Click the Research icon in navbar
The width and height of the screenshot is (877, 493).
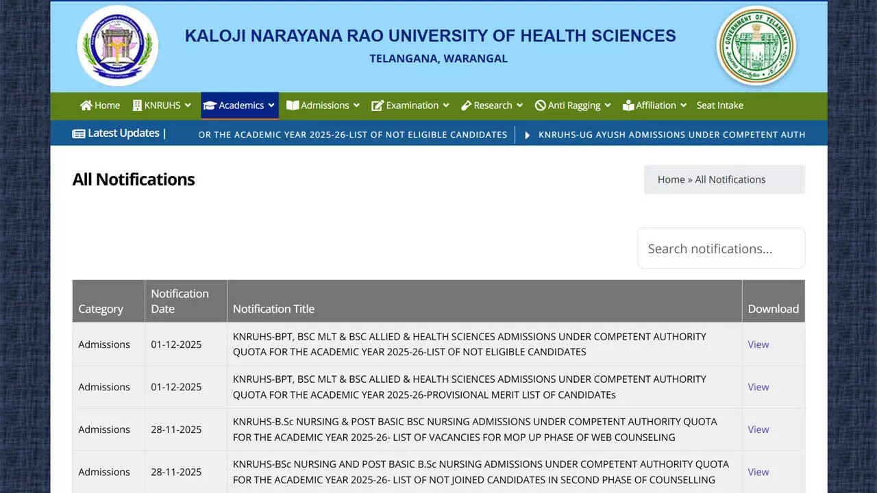tap(466, 105)
